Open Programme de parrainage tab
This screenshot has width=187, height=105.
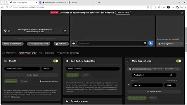pos(68,53)
